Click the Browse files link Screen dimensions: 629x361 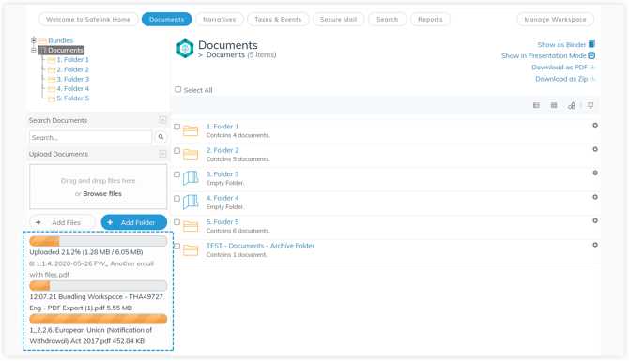click(x=102, y=193)
